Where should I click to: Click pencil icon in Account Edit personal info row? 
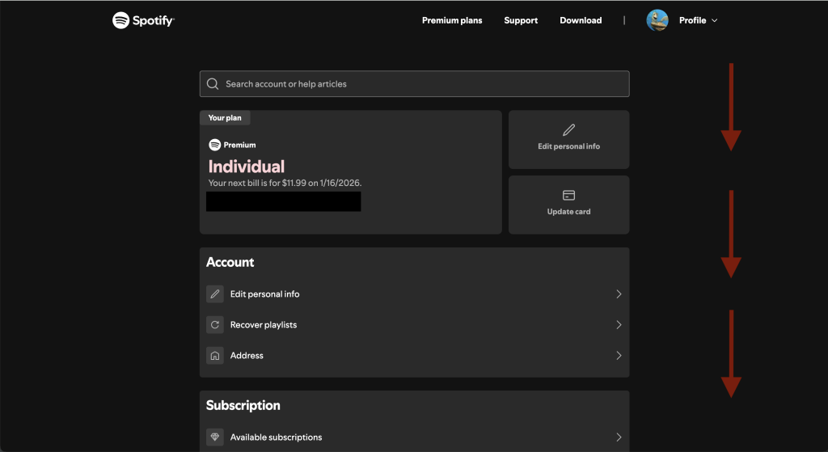click(215, 294)
